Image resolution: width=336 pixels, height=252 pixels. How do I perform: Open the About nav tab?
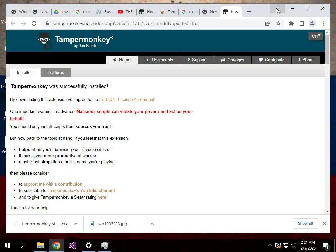[x=306, y=60]
